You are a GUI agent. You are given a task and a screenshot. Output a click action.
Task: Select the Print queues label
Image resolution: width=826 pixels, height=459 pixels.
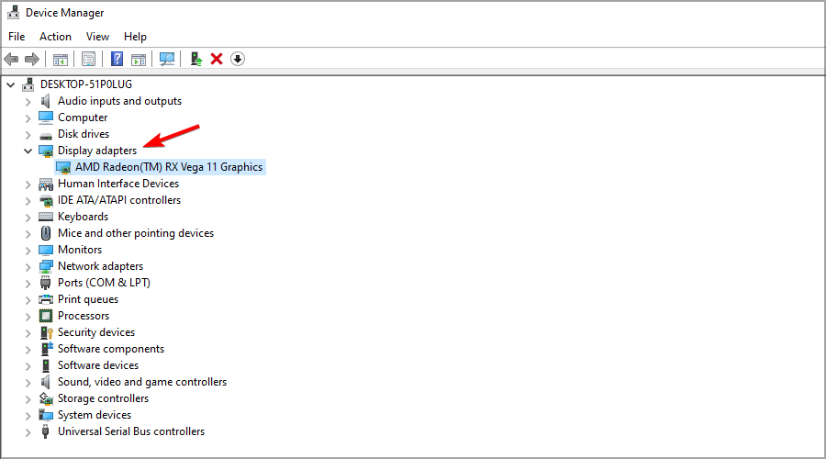88,299
